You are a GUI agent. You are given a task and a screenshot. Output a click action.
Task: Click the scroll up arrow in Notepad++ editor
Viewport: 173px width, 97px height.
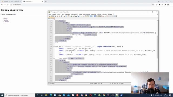pyautogui.click(x=157, y=21)
